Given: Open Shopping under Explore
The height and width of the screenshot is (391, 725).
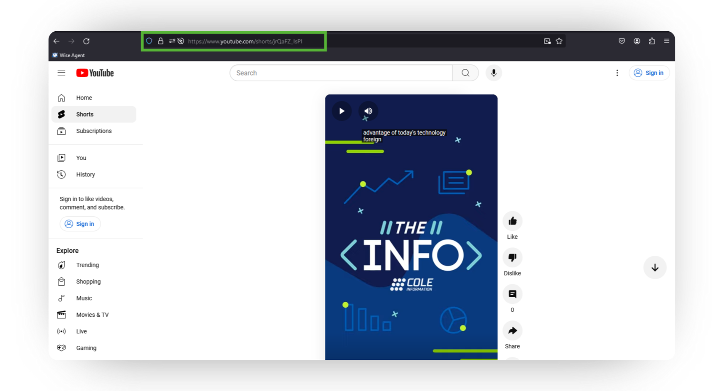Looking at the screenshot, I should pyautogui.click(x=94, y=282).
